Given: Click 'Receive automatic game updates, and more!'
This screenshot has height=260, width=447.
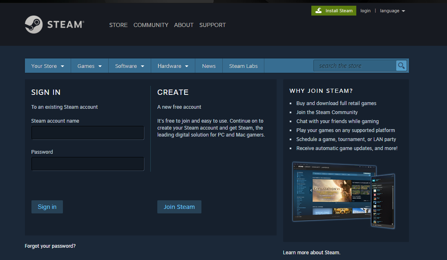Looking at the screenshot, I should tap(346, 148).
